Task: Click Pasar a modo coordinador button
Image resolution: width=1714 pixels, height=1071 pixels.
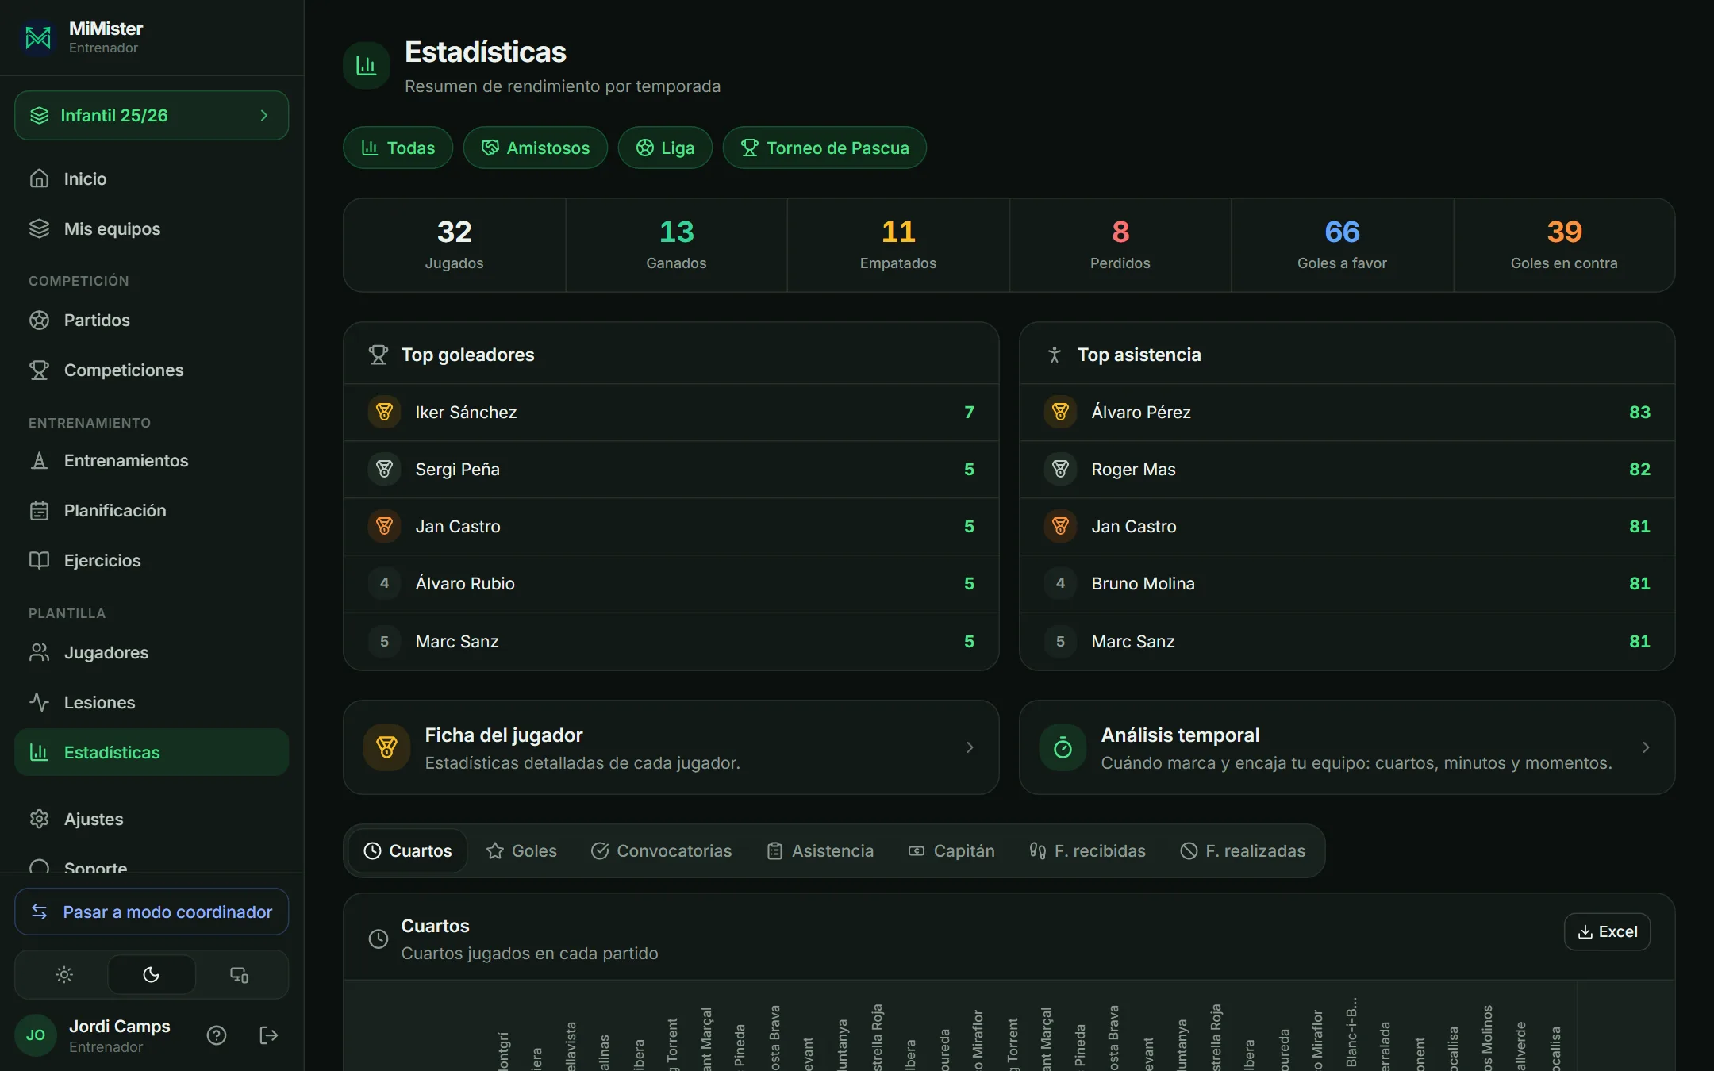Action: (152, 912)
